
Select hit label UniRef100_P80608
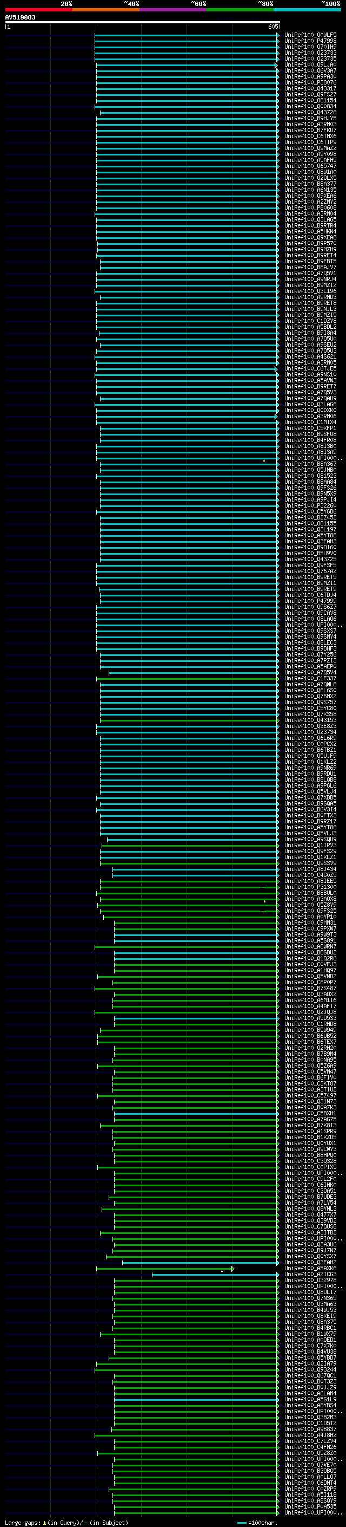tap(310, 208)
